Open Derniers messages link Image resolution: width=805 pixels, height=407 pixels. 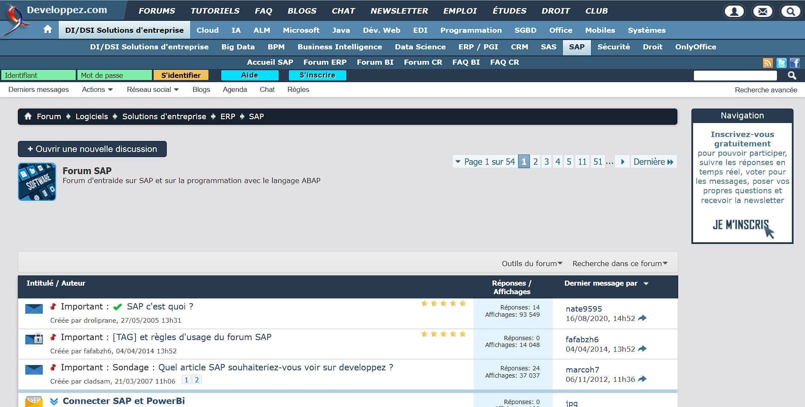coord(38,89)
